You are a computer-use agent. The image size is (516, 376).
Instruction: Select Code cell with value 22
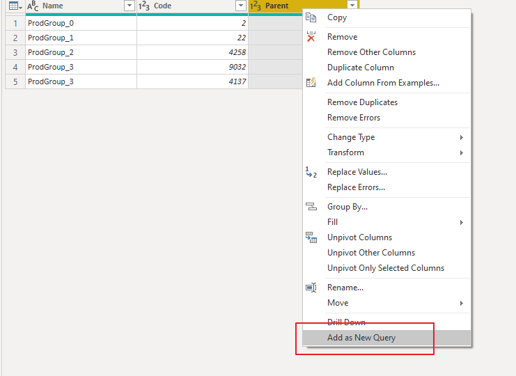(192, 38)
